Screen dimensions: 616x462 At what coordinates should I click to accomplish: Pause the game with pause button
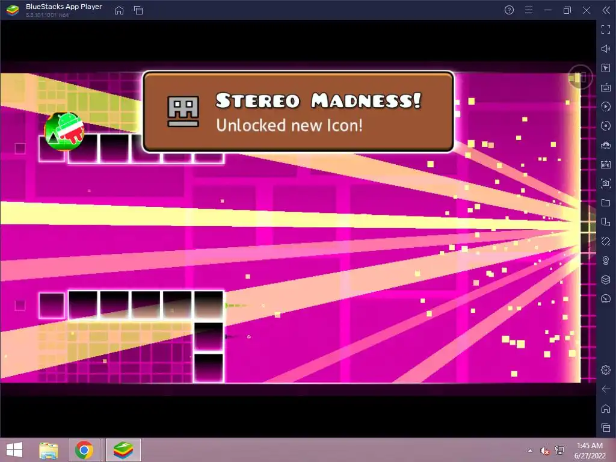pyautogui.click(x=580, y=77)
